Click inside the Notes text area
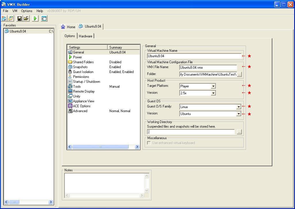The width and height of the screenshot is (295, 209). point(104,183)
